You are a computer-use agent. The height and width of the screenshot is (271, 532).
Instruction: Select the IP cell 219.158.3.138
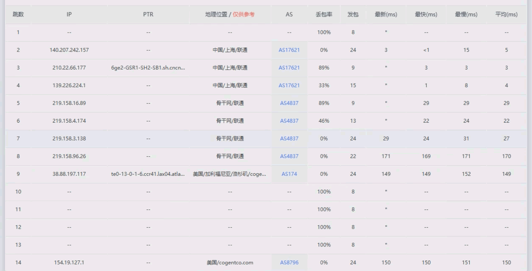69,139
